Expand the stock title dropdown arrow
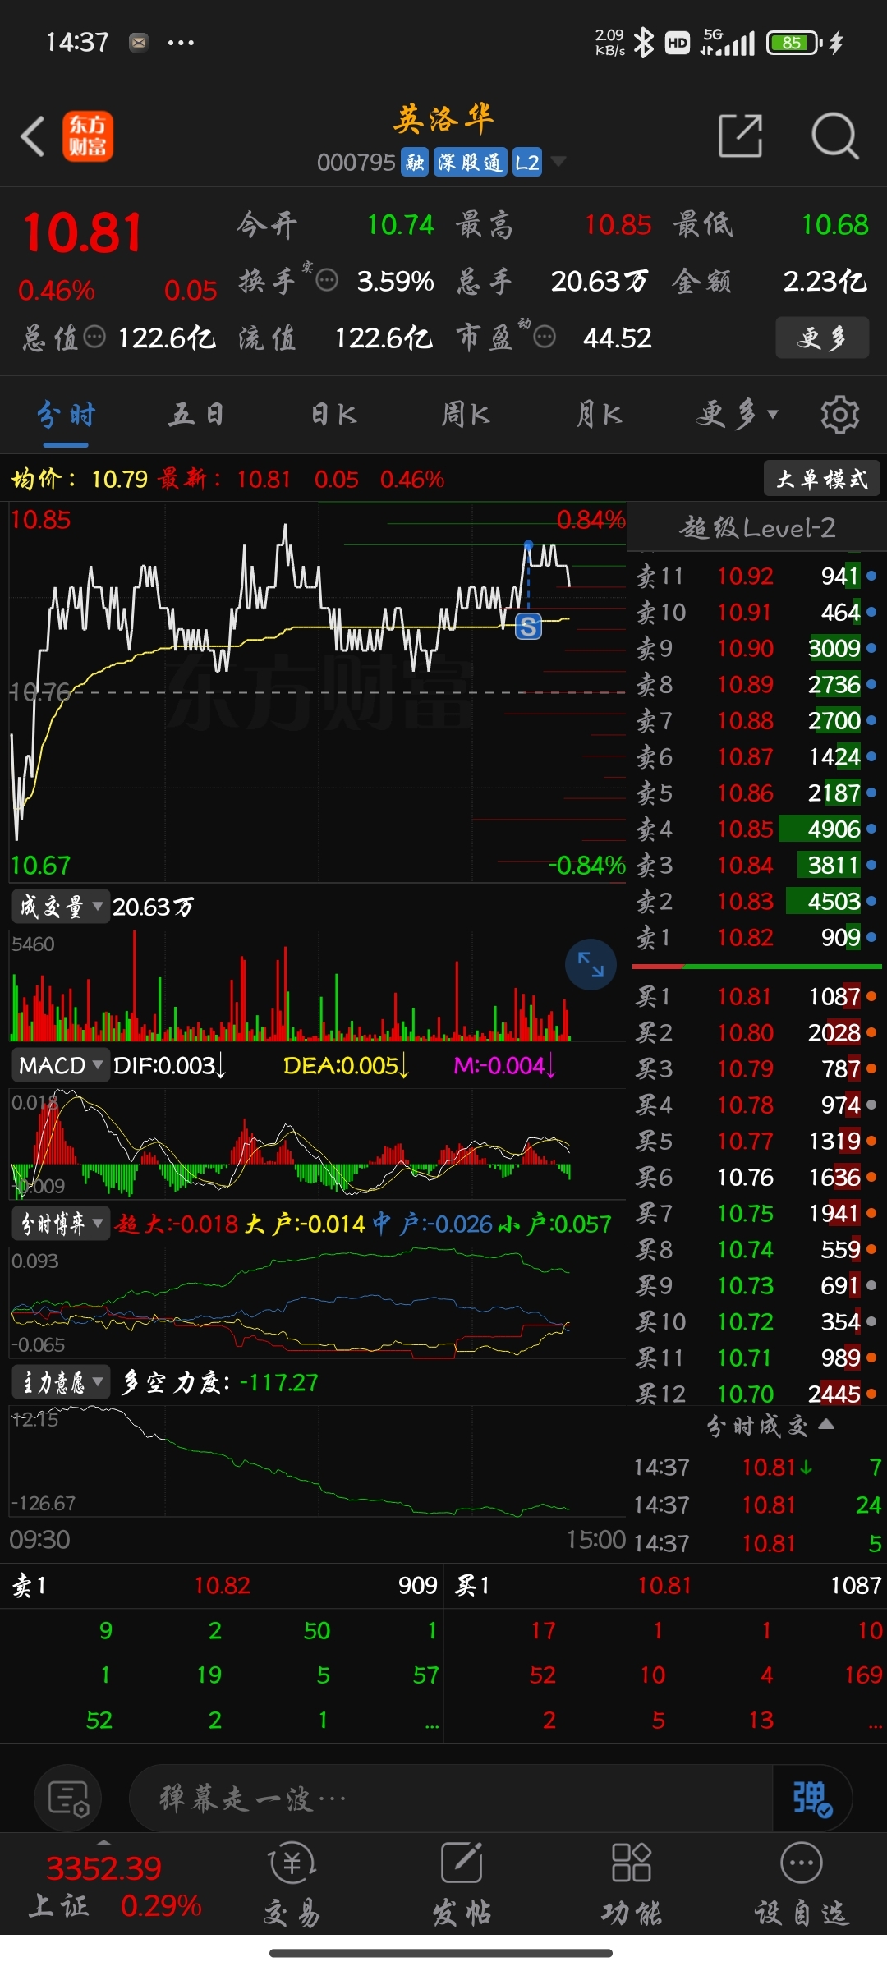 point(558,161)
